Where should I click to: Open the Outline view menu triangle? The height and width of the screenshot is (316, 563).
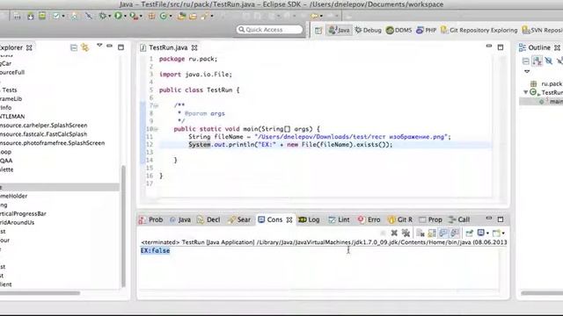click(527, 72)
